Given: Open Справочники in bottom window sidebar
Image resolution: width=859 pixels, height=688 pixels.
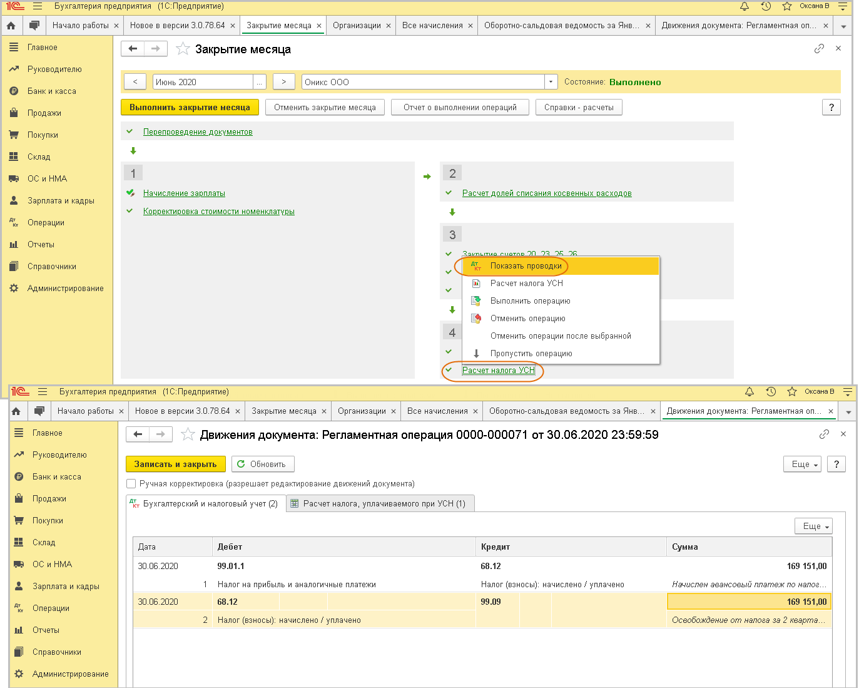Looking at the screenshot, I should (x=57, y=652).
